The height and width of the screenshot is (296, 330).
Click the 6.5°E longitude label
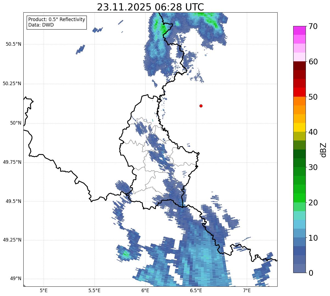click(x=196, y=290)
